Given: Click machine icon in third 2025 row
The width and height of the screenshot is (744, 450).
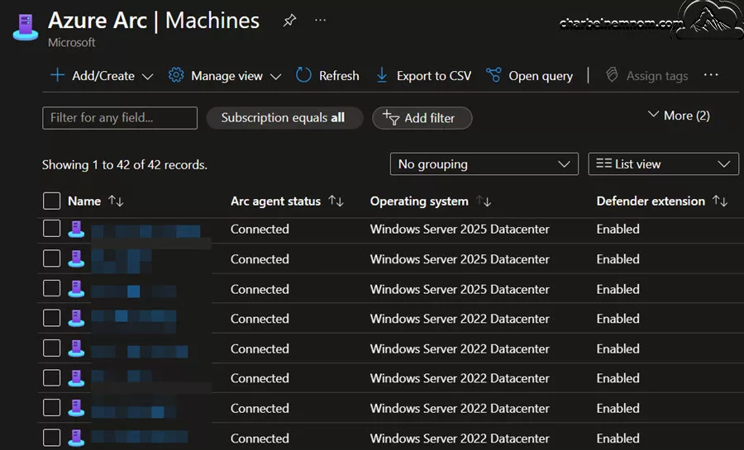Looking at the screenshot, I should [76, 289].
